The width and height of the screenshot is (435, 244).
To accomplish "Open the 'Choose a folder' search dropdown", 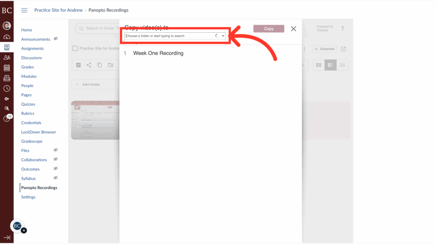I will (x=174, y=36).
